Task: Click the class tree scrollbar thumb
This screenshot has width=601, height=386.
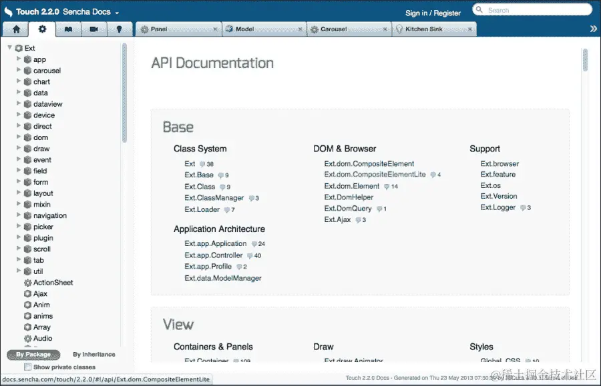Action: pyautogui.click(x=124, y=93)
